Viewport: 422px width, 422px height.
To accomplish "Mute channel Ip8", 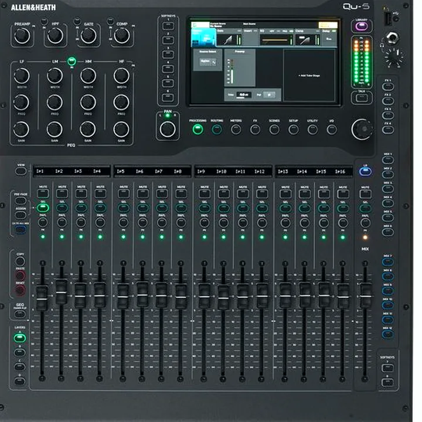I will (181, 193).
